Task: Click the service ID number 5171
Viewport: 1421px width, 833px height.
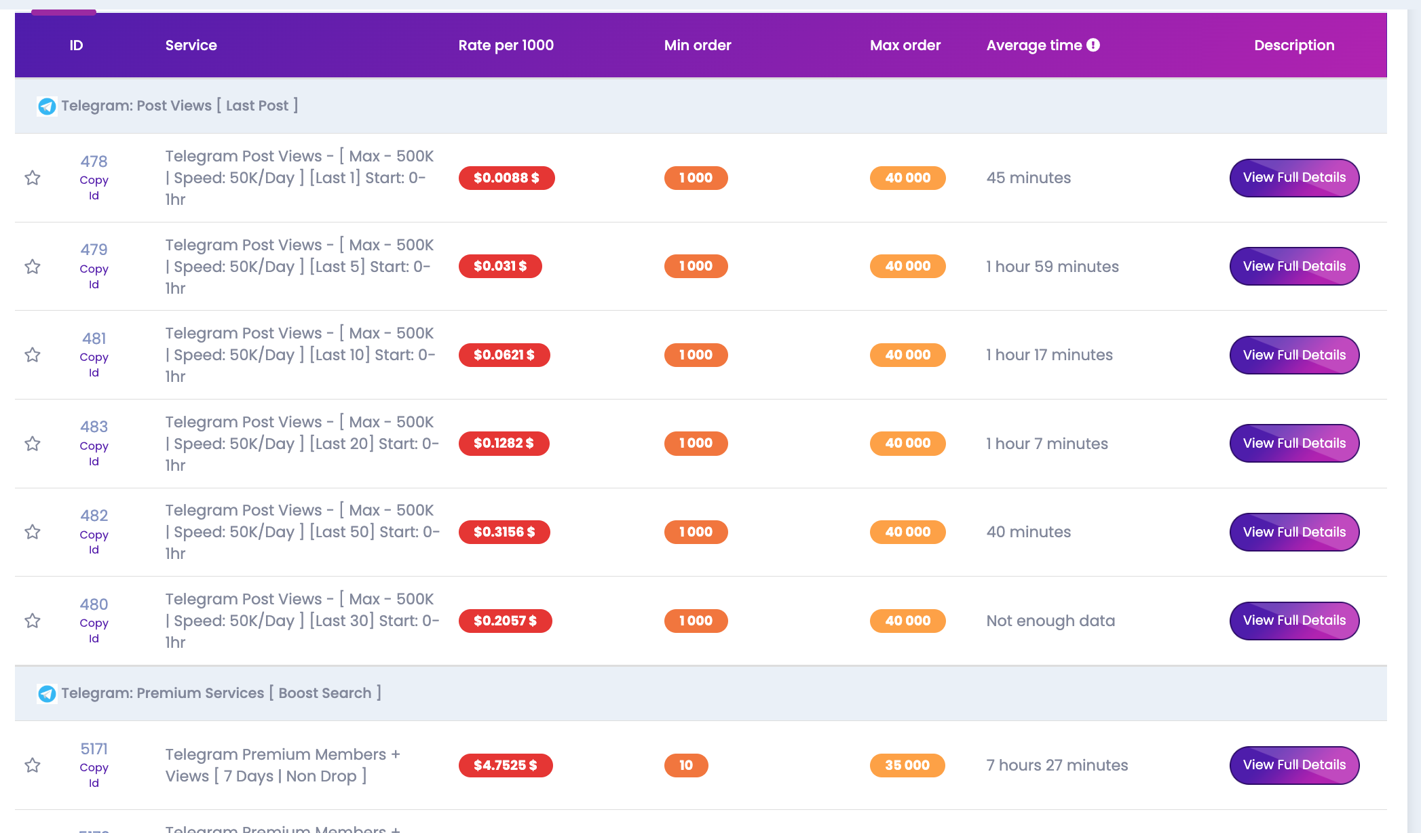Action: pos(94,749)
